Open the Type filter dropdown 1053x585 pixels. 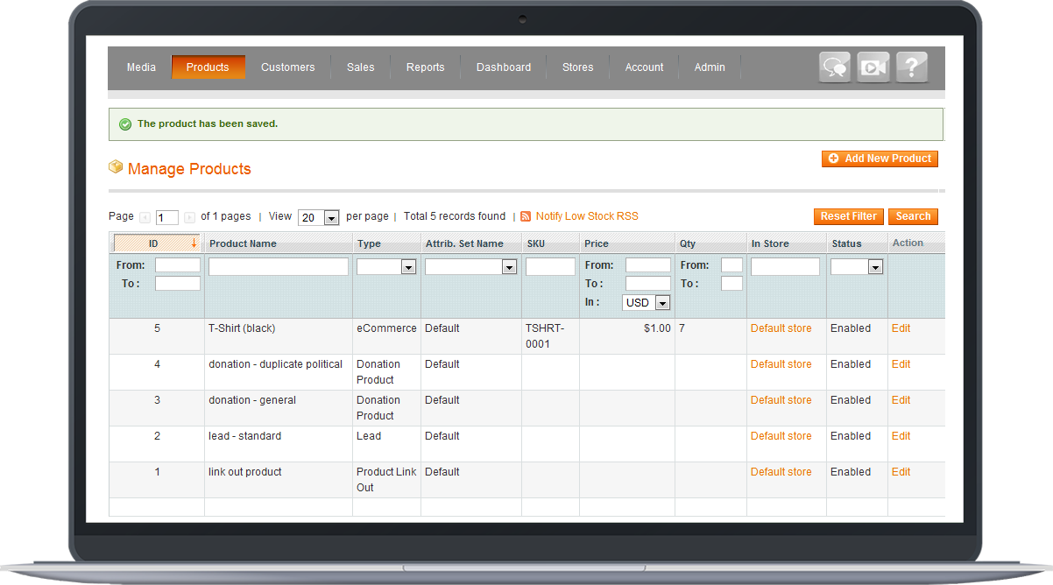coord(385,266)
